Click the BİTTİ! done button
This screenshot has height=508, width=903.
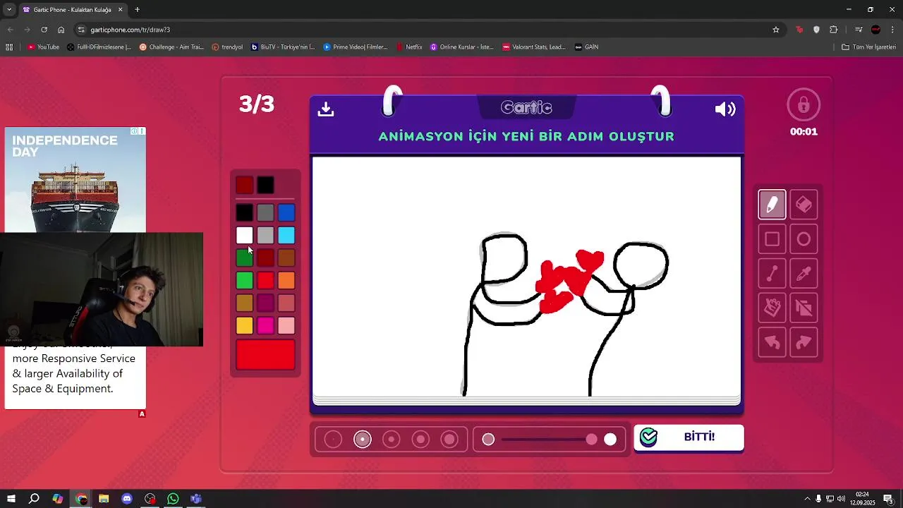tap(689, 437)
